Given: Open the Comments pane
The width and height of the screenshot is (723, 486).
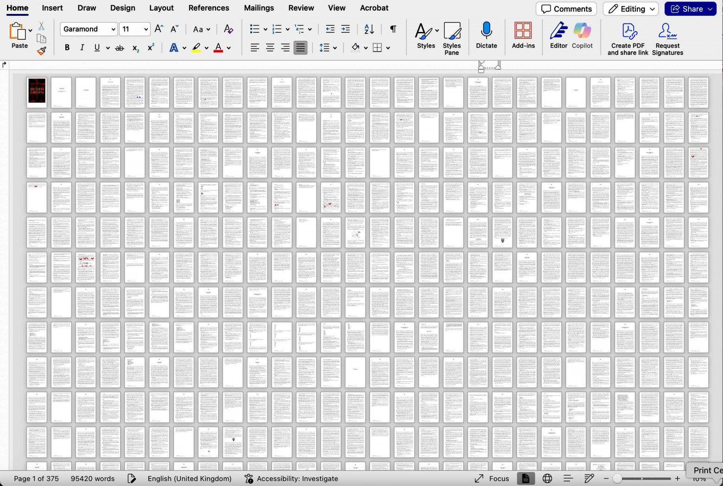Looking at the screenshot, I should [566, 9].
